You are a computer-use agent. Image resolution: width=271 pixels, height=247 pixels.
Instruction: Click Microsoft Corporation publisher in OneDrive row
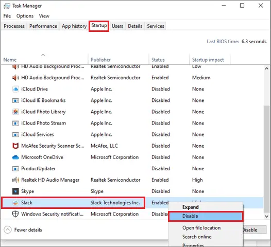pos(115,157)
